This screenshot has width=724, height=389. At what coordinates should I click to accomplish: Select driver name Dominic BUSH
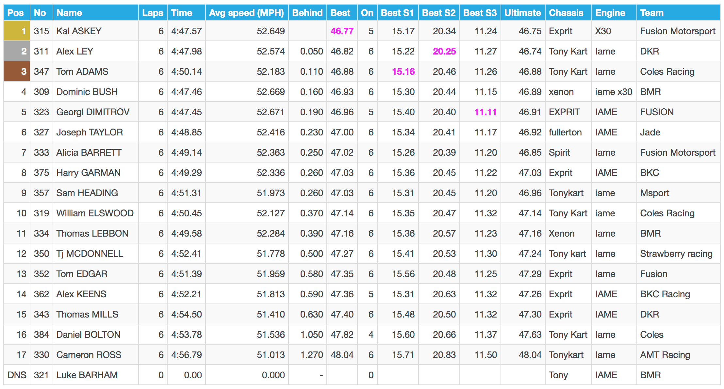[87, 92]
